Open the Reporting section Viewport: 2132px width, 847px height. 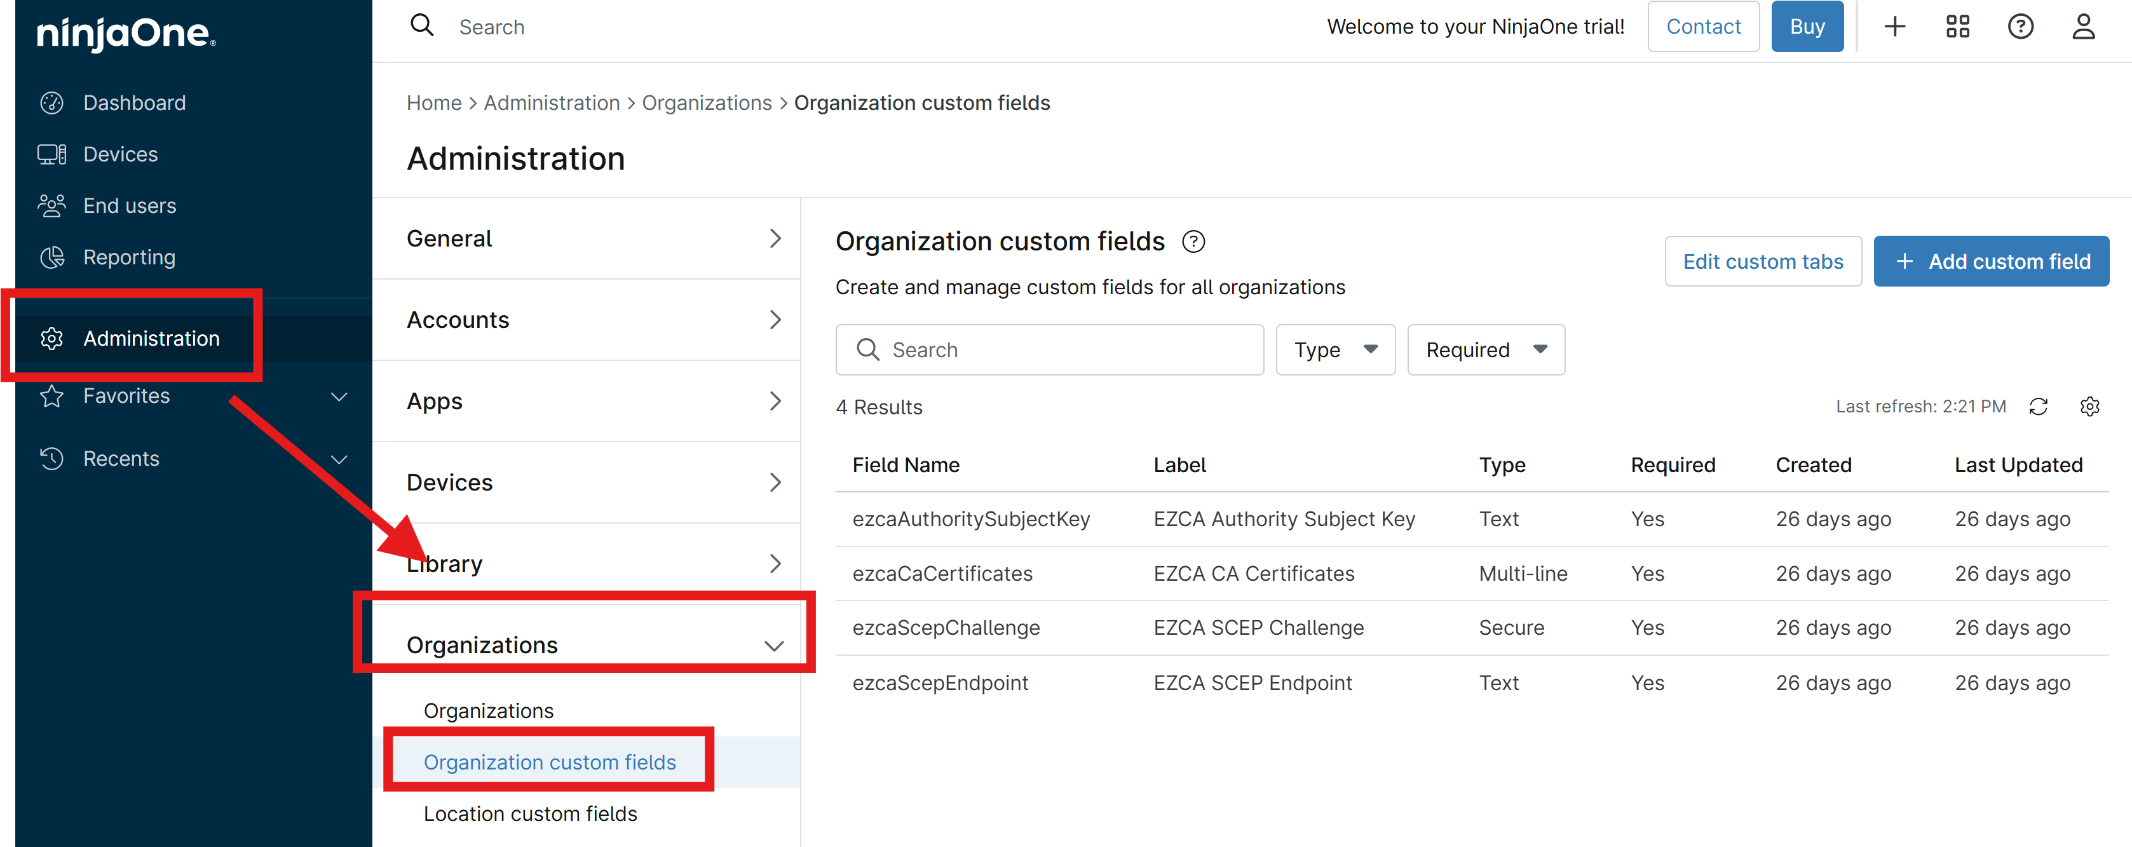click(129, 257)
